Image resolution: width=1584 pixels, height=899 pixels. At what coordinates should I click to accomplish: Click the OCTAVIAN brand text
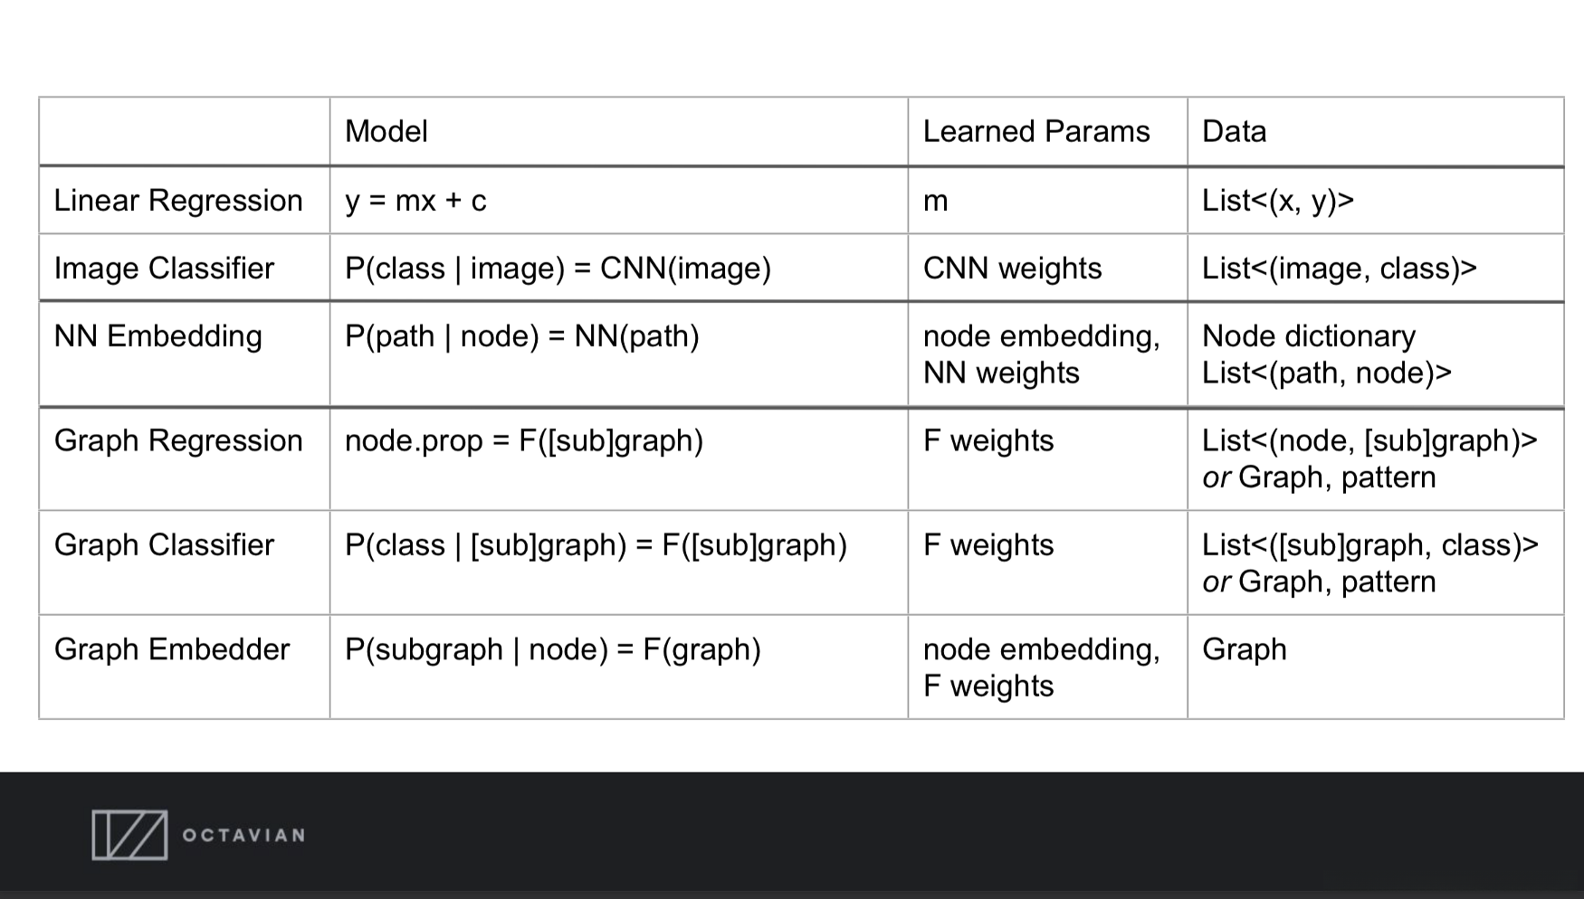243,836
